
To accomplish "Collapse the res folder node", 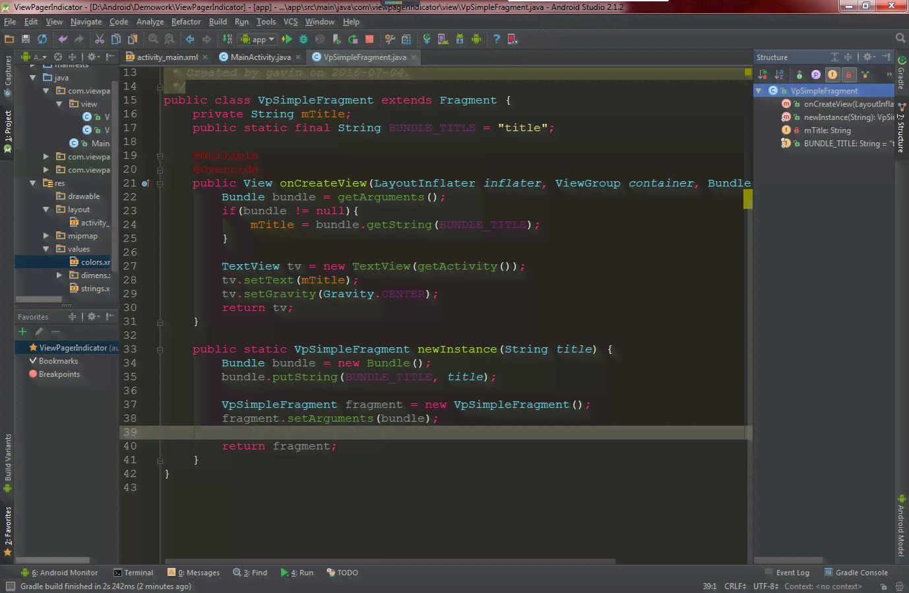I will coord(33,183).
